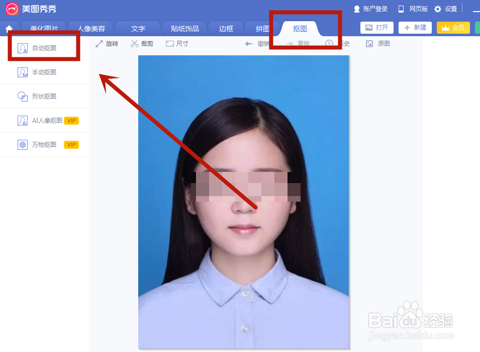Toggle the 原图 original image view
The height and width of the screenshot is (352, 480).
(x=378, y=43)
